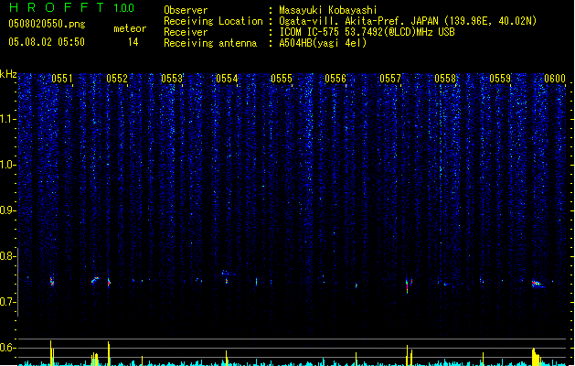Click the kHz axis unit label
Viewport: 575px width, 366px height.
(8, 74)
